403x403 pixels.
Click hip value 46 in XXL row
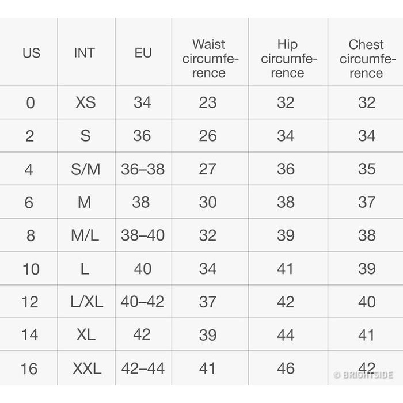coord(286,368)
